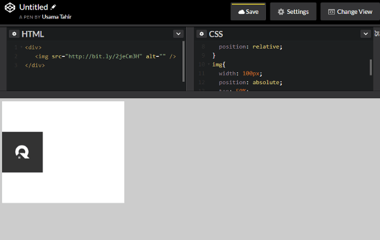Open Change View menu
This screenshot has height=240, width=380.
[x=350, y=11]
